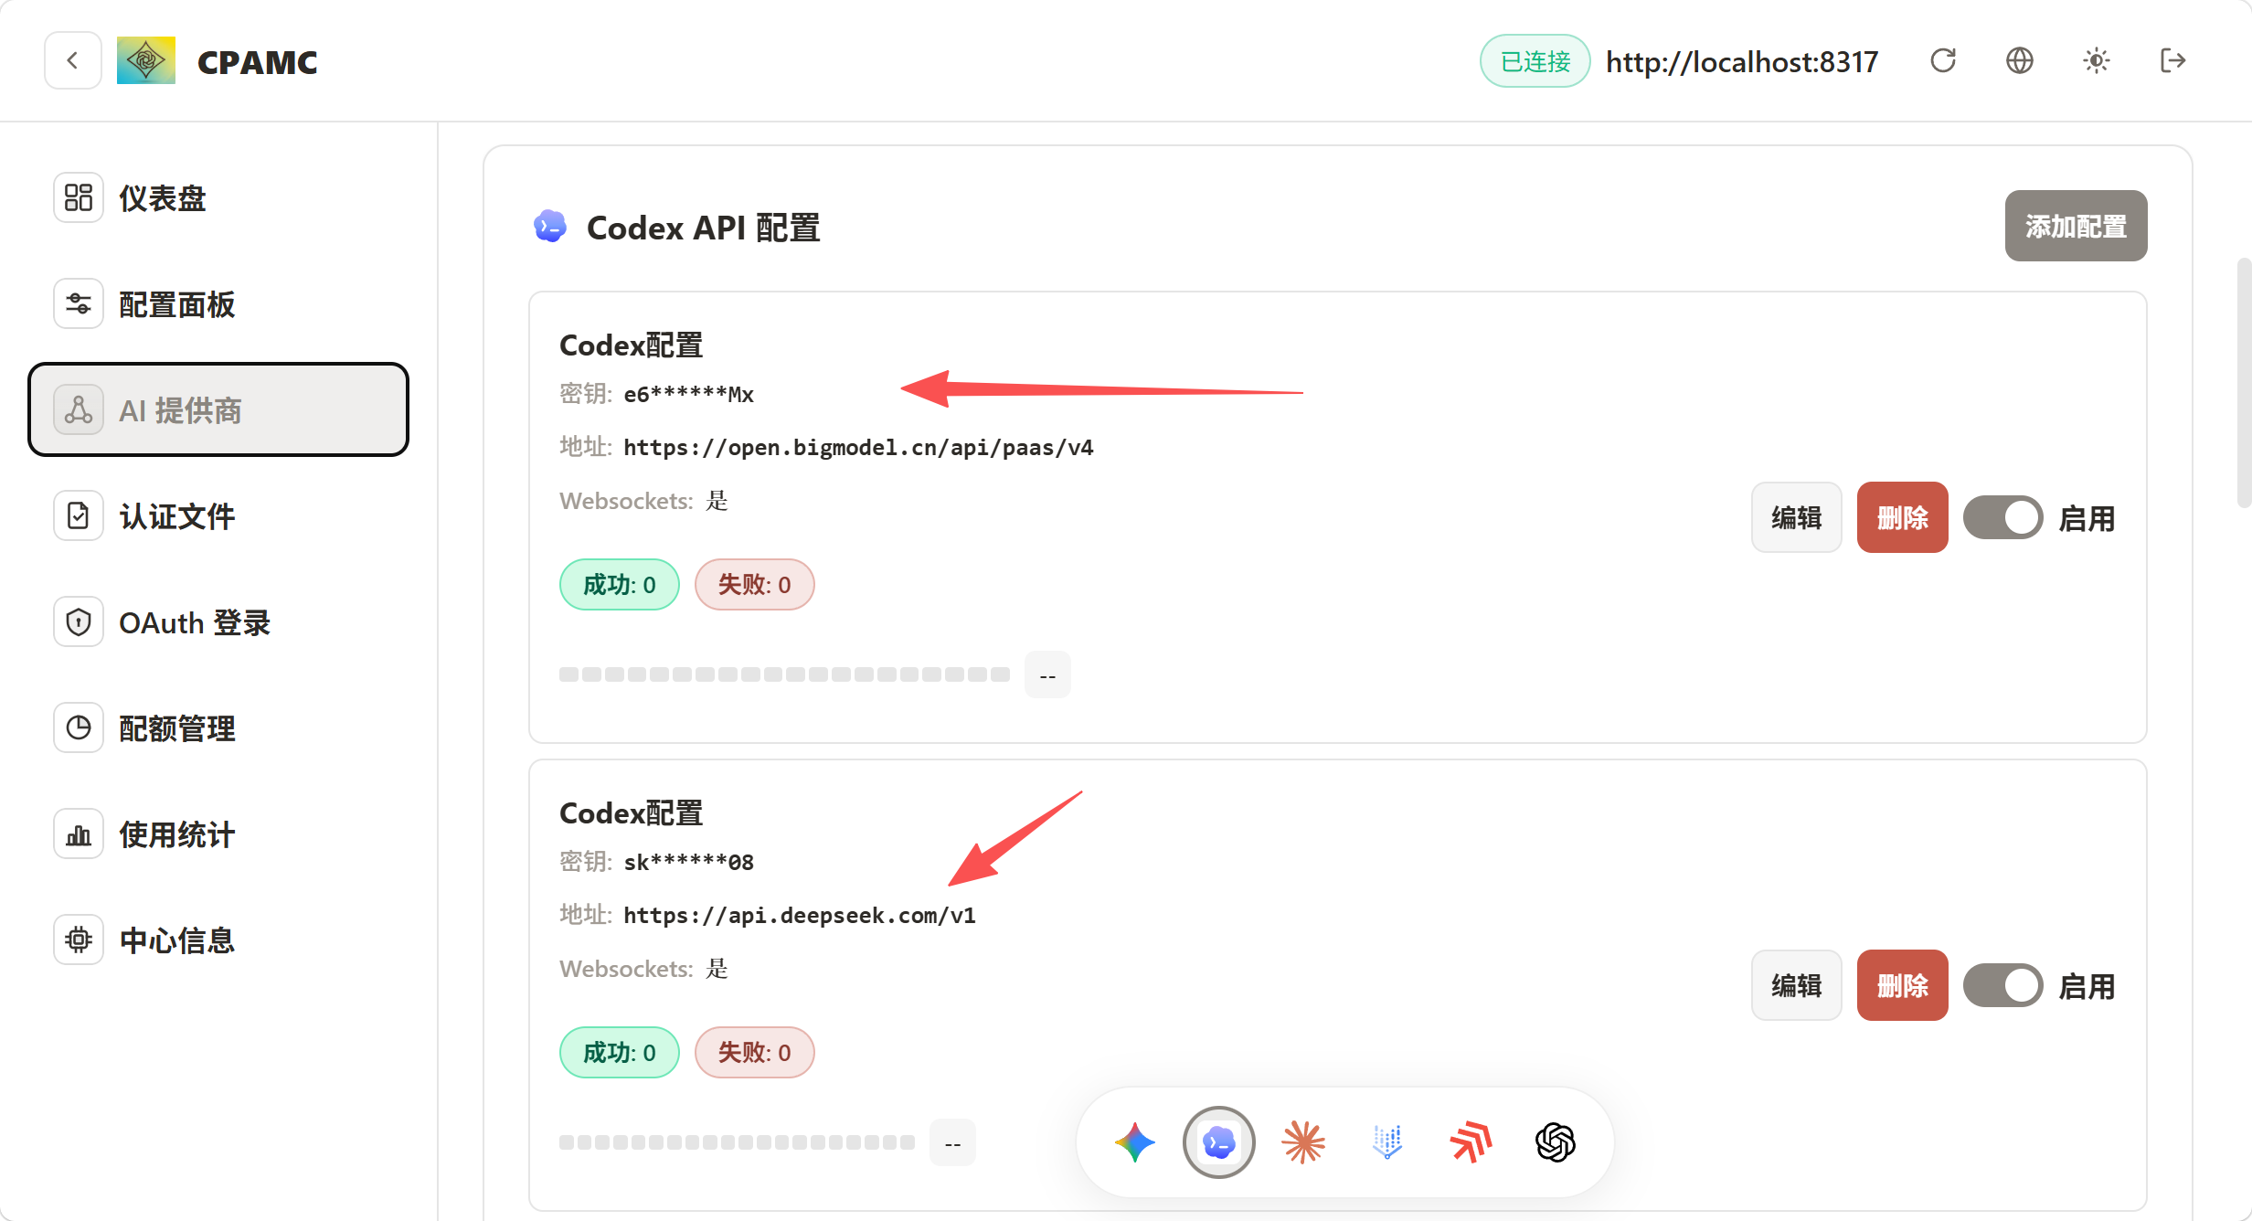Click 成功: 0 badge in bigmodel config
2252x1221 pixels.
(x=620, y=585)
